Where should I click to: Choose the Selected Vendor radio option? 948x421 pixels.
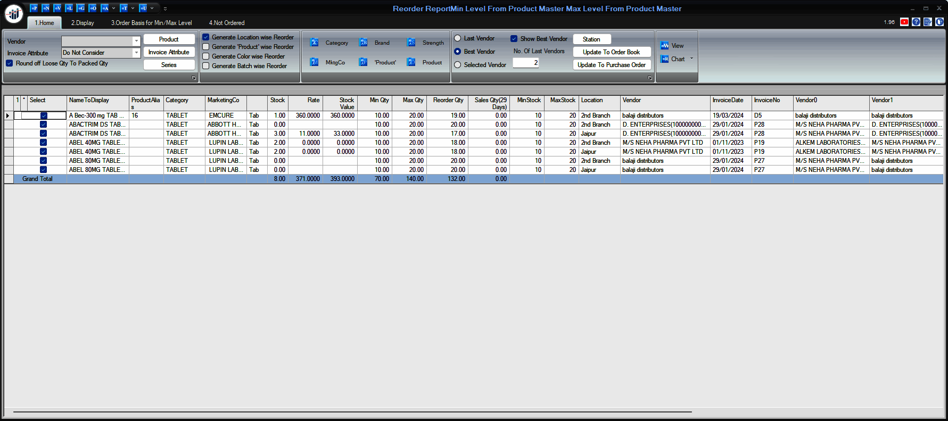458,65
